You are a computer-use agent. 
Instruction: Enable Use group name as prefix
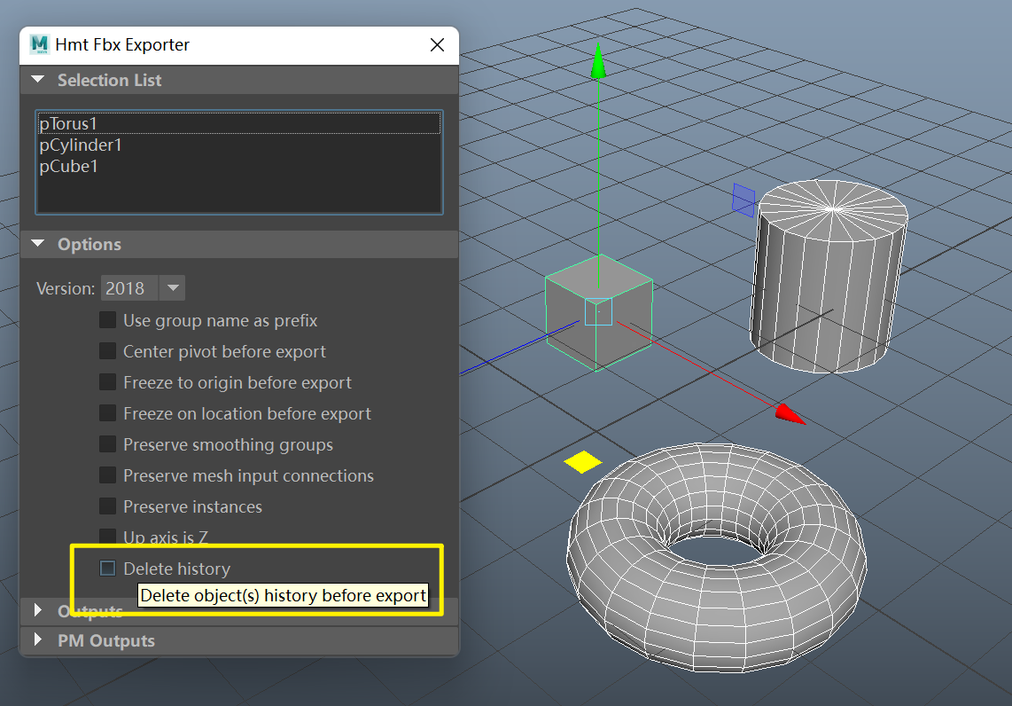coord(107,320)
